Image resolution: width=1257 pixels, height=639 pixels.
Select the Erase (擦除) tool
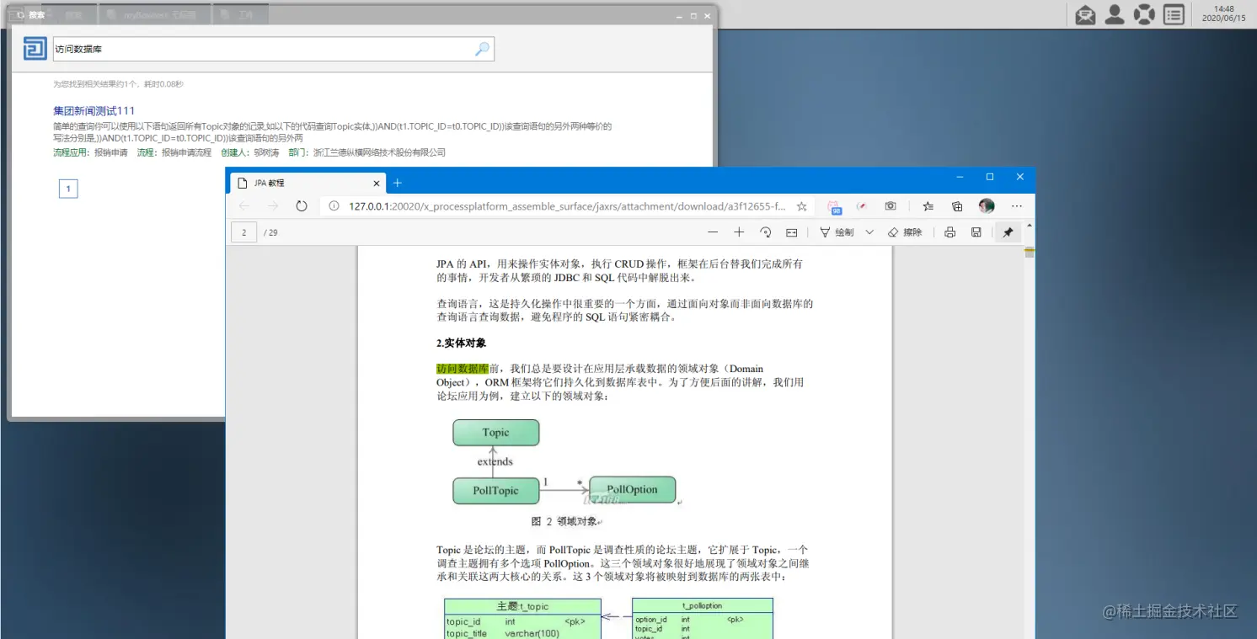(904, 232)
